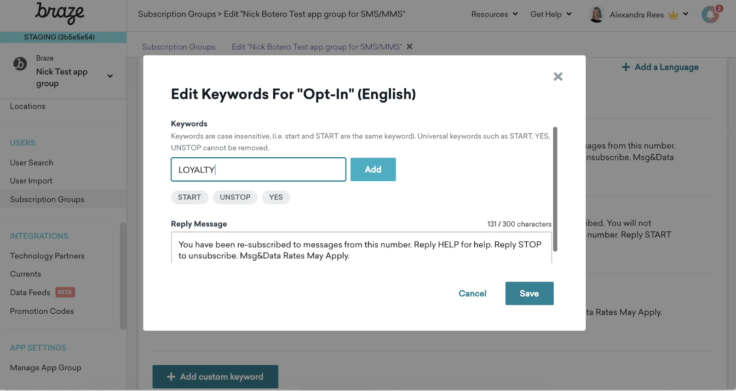Open the Braze logo home link
Viewport: 736px width, 391px height.
[x=60, y=13]
